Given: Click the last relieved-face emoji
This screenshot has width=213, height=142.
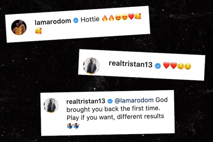Looking at the screenshot, I should (x=188, y=67).
